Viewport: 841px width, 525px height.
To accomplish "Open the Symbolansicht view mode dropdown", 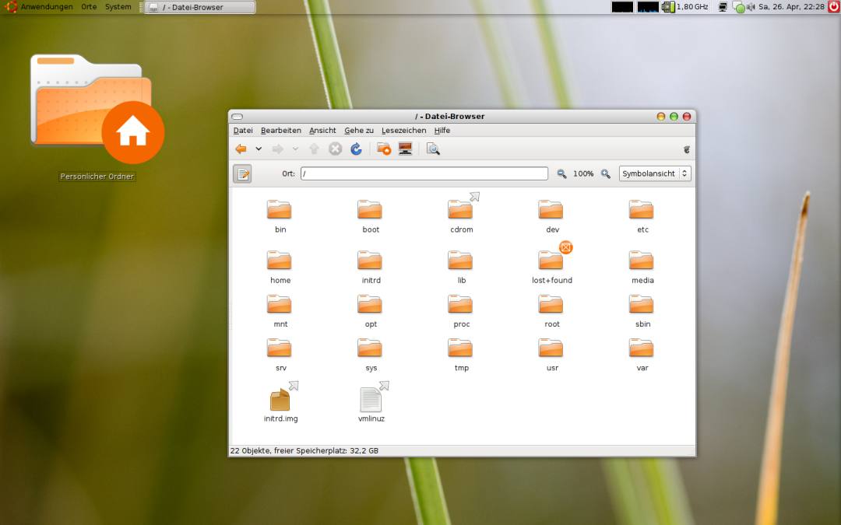I will (655, 173).
